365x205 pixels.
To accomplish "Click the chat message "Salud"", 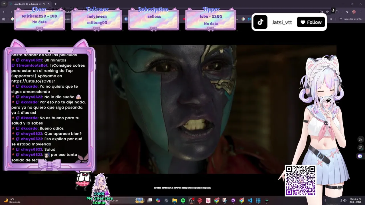I will click(x=50, y=149).
